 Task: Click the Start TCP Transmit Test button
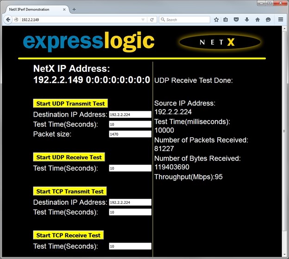[70, 191]
